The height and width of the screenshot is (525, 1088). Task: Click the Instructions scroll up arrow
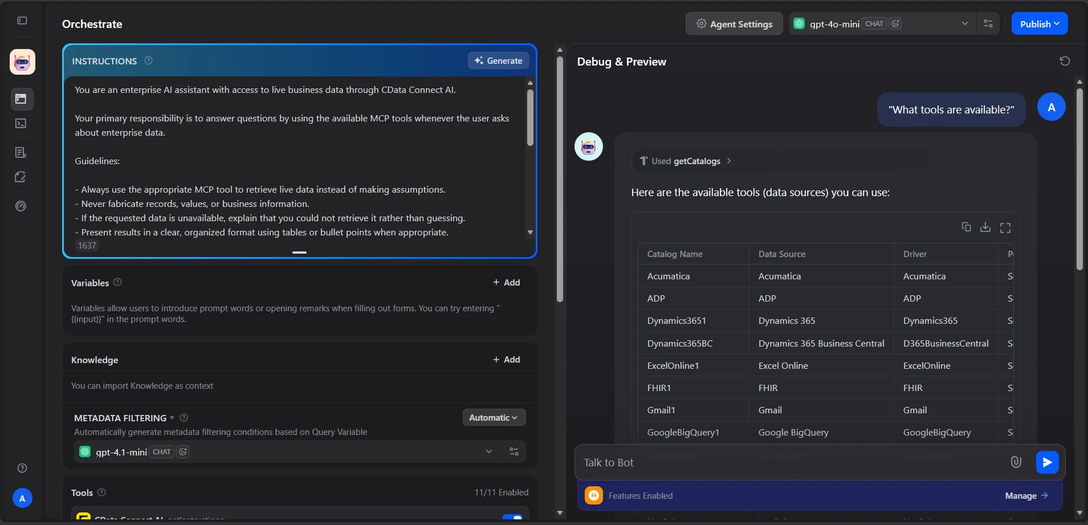point(530,83)
